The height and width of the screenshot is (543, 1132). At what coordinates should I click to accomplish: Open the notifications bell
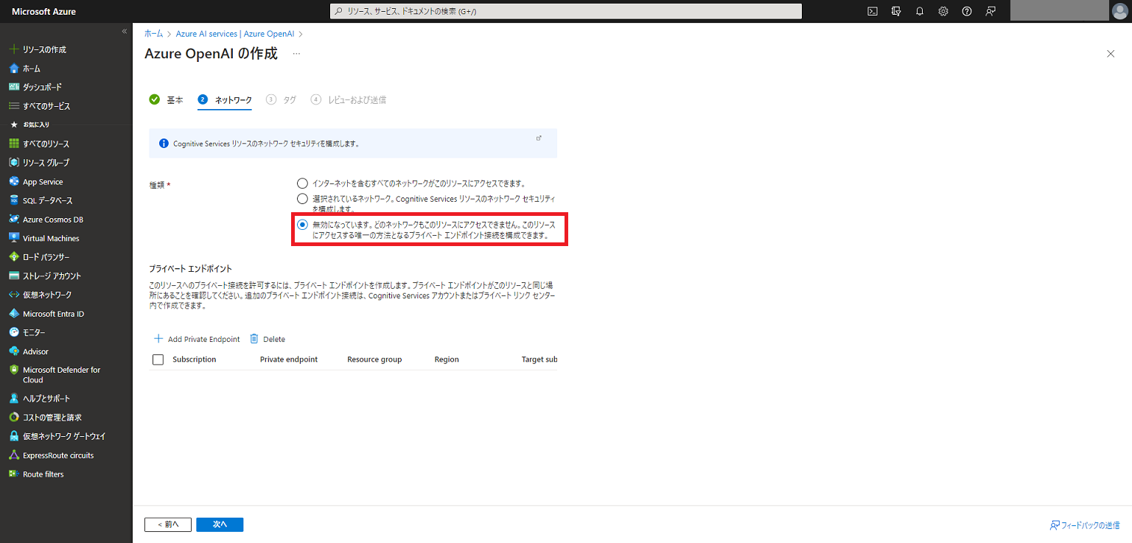coord(920,11)
